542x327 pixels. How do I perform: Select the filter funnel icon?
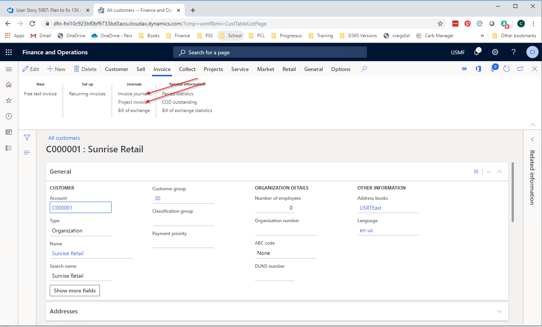[x=27, y=137]
